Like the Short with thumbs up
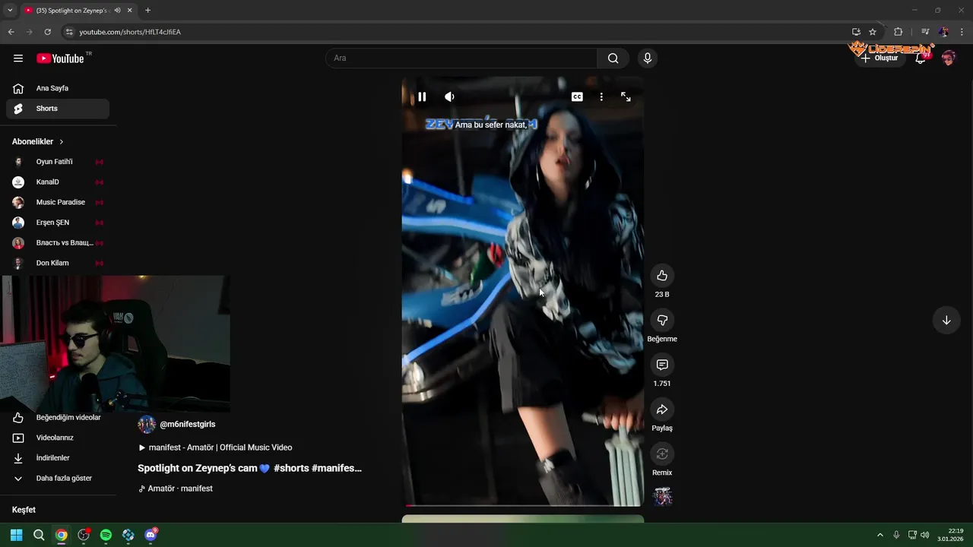The height and width of the screenshot is (547, 973). [662, 276]
